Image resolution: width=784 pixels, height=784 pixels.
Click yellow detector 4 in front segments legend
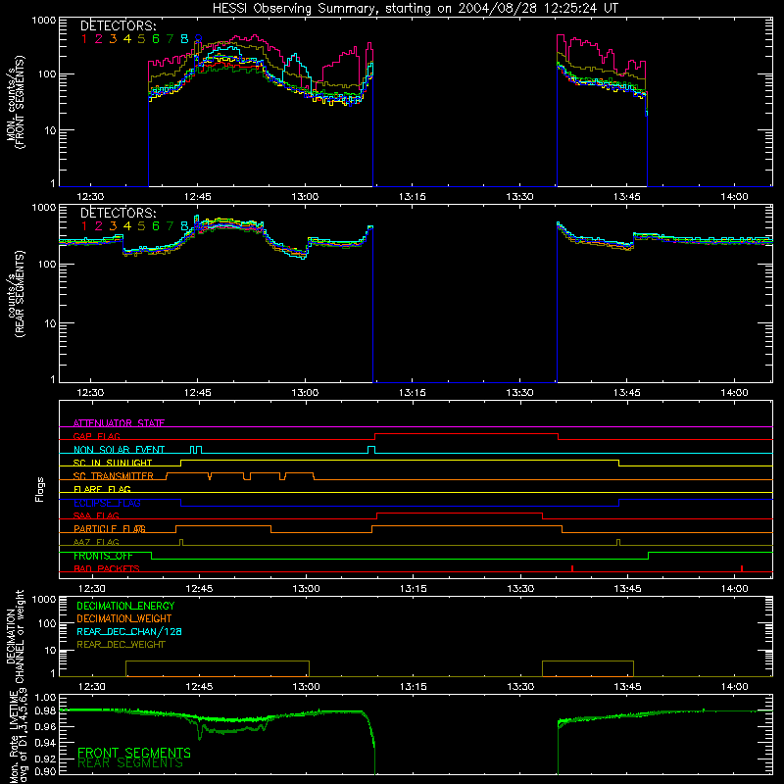[x=127, y=39]
